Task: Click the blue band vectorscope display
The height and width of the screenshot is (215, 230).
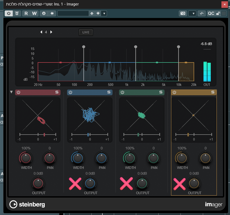Action: coord(90,115)
